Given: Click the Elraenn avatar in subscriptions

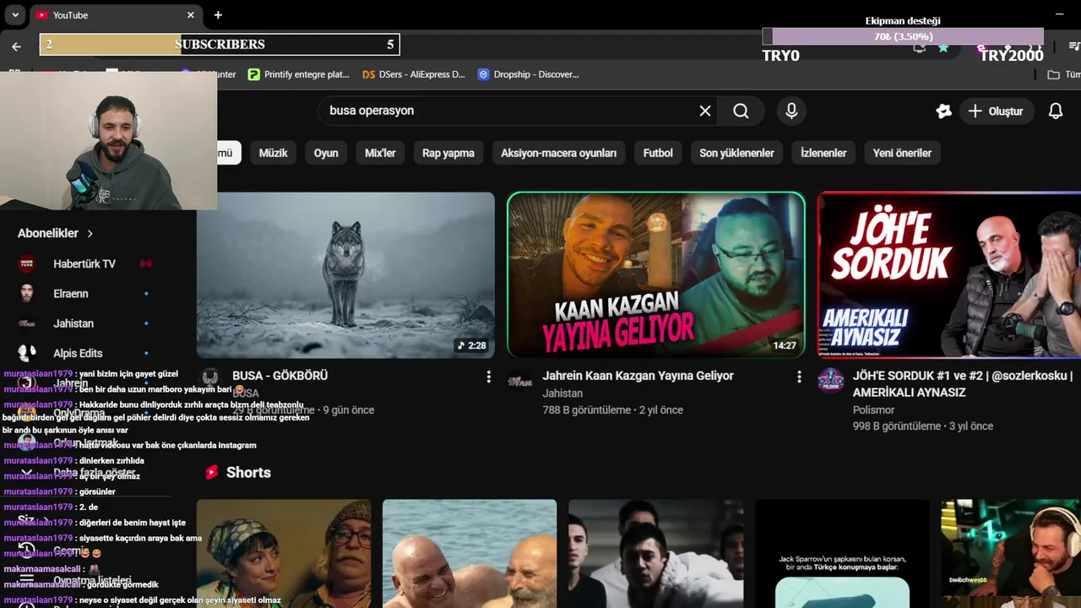Looking at the screenshot, I should pyautogui.click(x=27, y=293).
